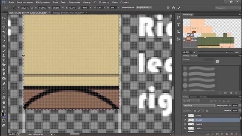
Task: Hide layer Слой 1 with eye icon
Action: point(185,116)
